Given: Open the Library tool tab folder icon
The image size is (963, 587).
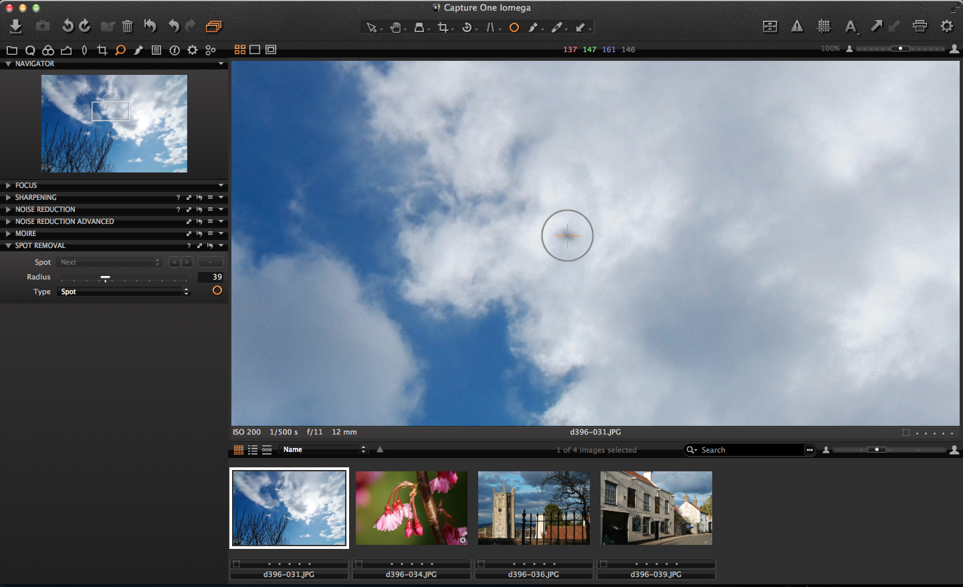Looking at the screenshot, I should coord(12,49).
